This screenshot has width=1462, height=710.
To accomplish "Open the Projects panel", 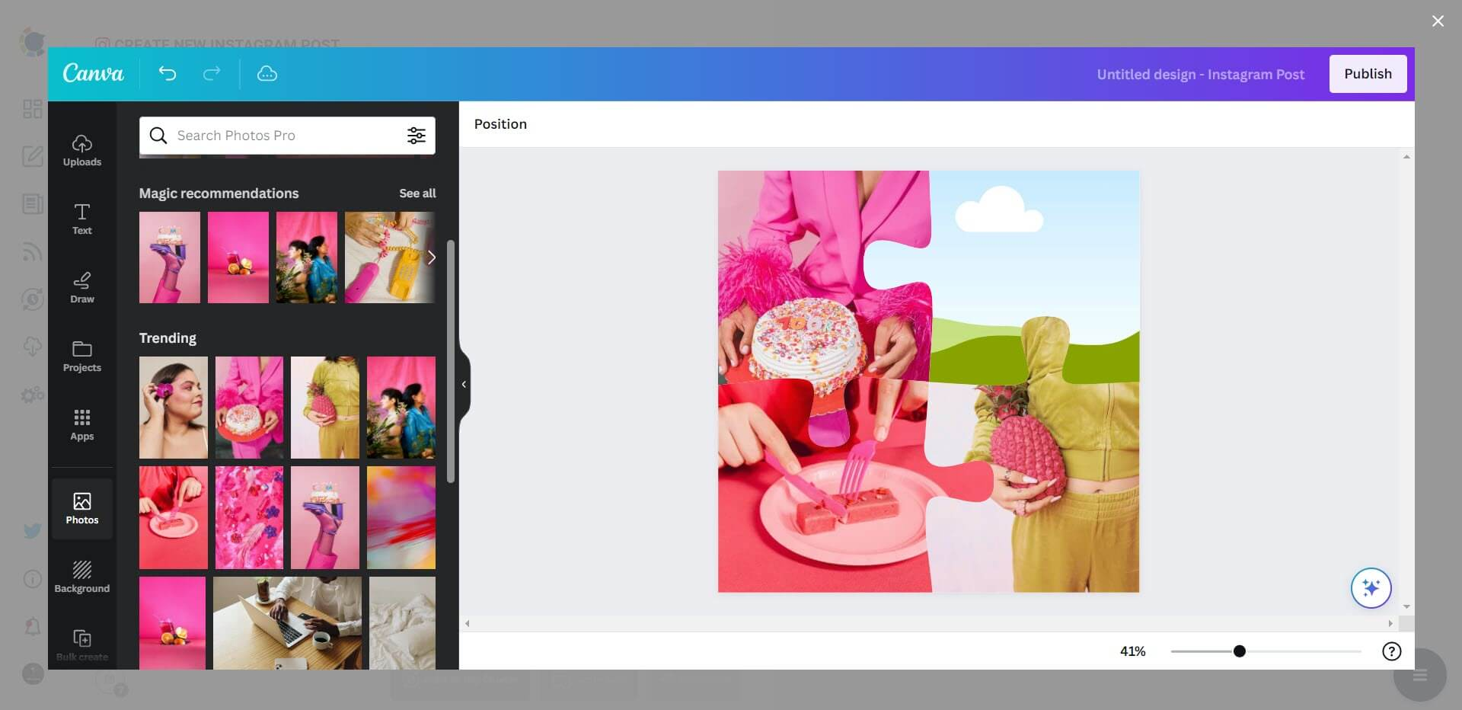I will tap(81, 356).
